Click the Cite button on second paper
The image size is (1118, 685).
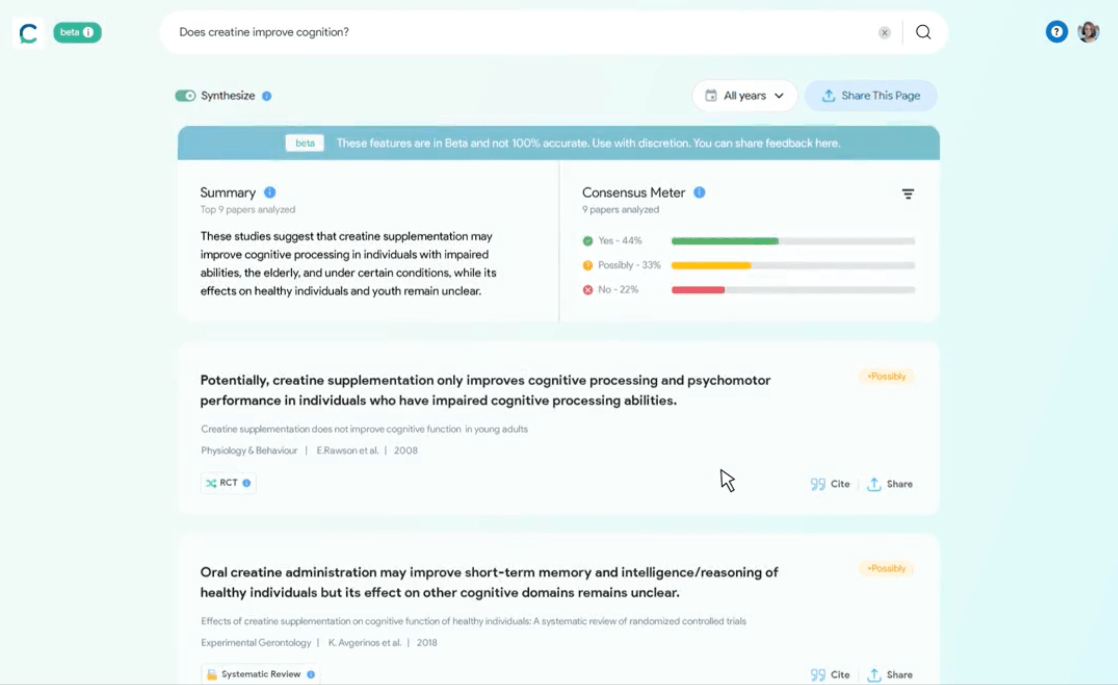[x=831, y=675]
